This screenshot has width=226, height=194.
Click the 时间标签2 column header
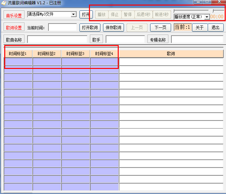pos(47,54)
